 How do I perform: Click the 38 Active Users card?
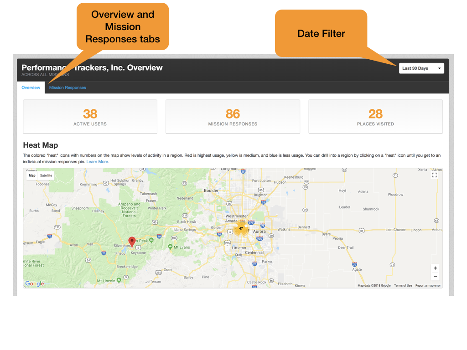(90, 117)
